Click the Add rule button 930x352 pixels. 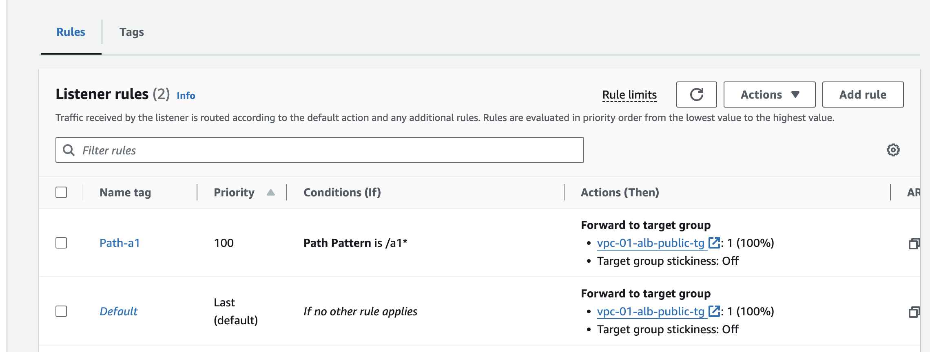(862, 95)
